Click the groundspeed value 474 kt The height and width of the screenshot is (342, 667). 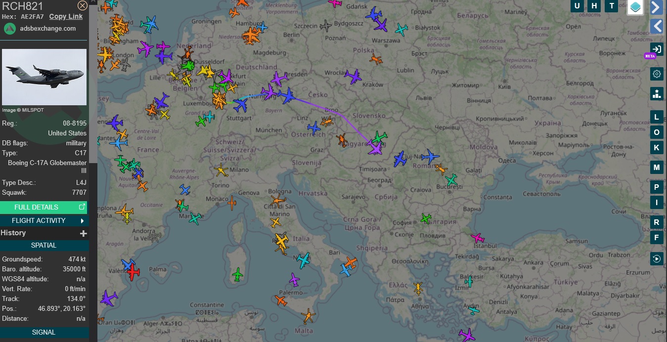[x=77, y=259]
